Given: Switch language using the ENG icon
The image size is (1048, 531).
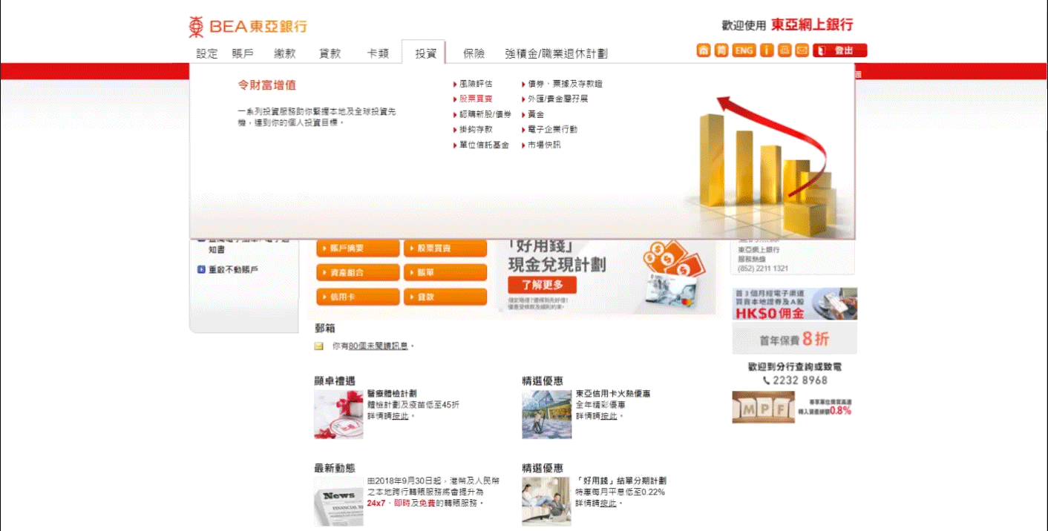Looking at the screenshot, I should pyautogui.click(x=744, y=50).
